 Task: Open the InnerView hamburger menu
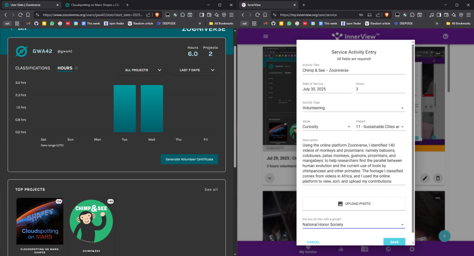(x=266, y=36)
